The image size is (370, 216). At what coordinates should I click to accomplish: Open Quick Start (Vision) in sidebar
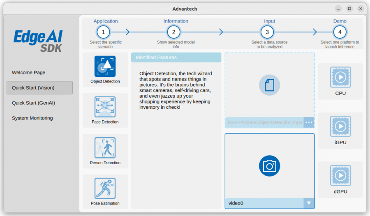[x=39, y=88]
